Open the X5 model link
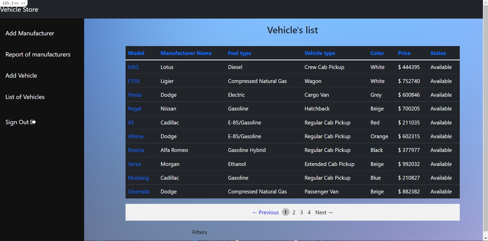The image size is (488, 241). click(x=131, y=123)
